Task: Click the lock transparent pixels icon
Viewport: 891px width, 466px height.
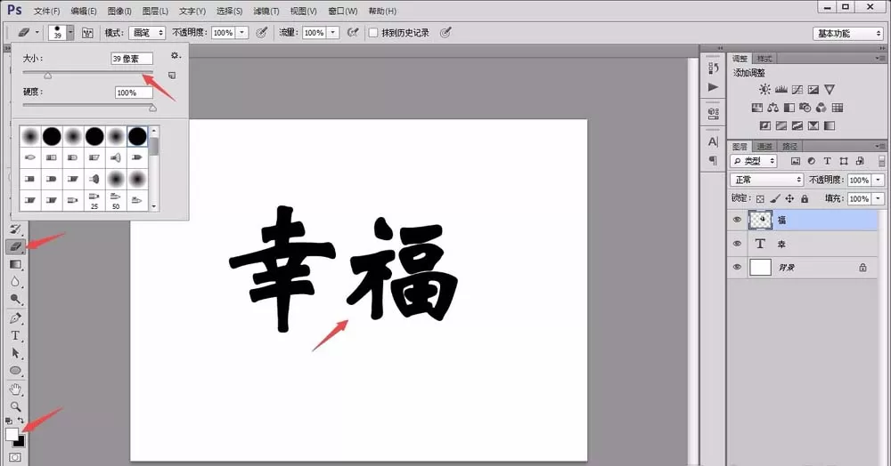Action: [760, 198]
